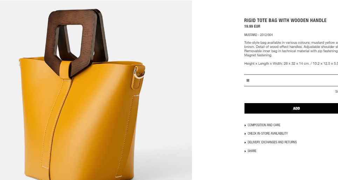
Task: Select size M in the size selector
Action: pos(248,80)
